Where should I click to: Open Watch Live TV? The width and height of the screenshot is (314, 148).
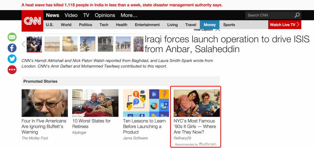pos(285,25)
